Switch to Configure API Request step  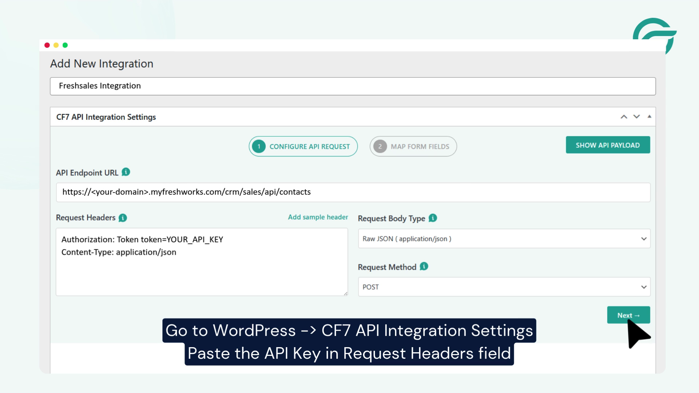[303, 146]
